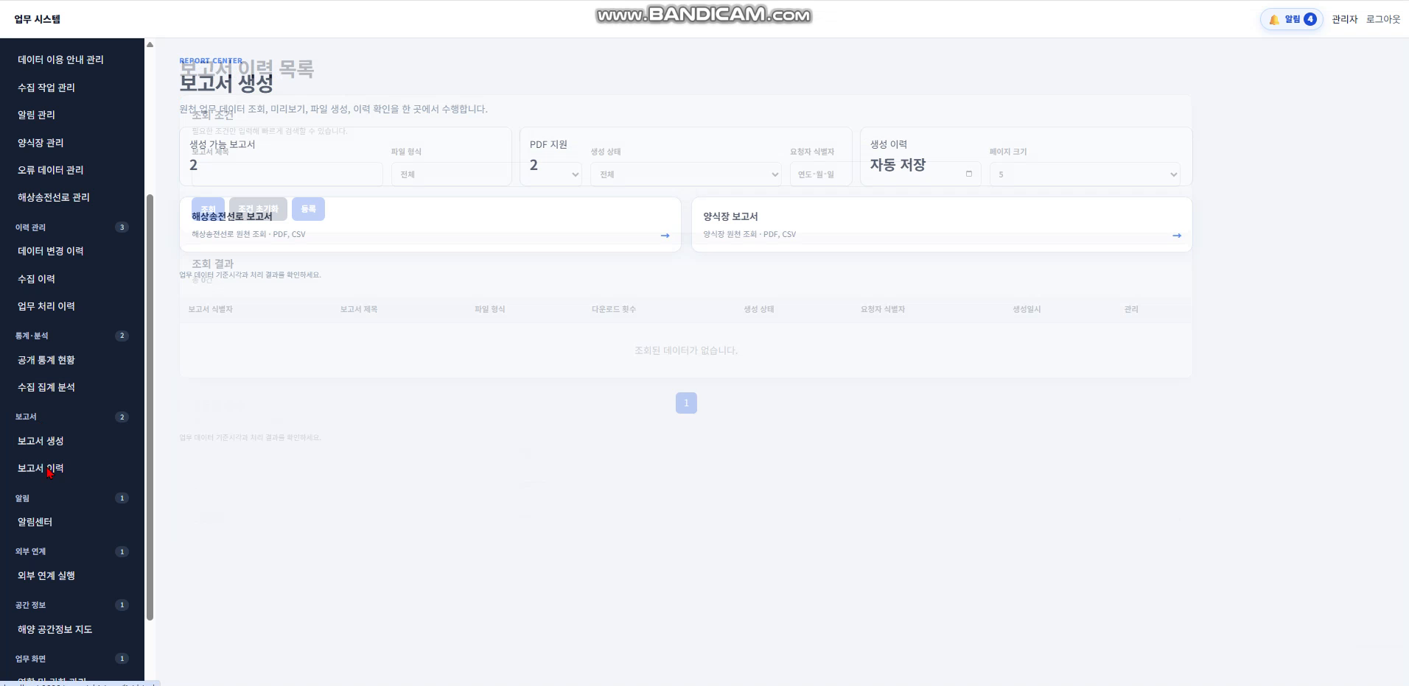Click the 생성일시 column header
The height and width of the screenshot is (686, 1409).
[1027, 309]
